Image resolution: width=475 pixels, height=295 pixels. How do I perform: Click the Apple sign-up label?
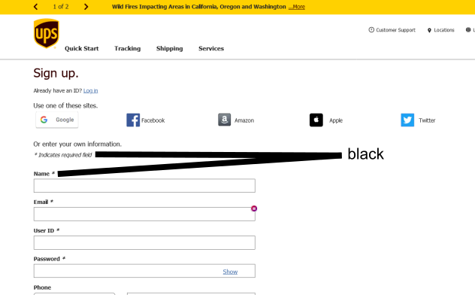coord(336,120)
